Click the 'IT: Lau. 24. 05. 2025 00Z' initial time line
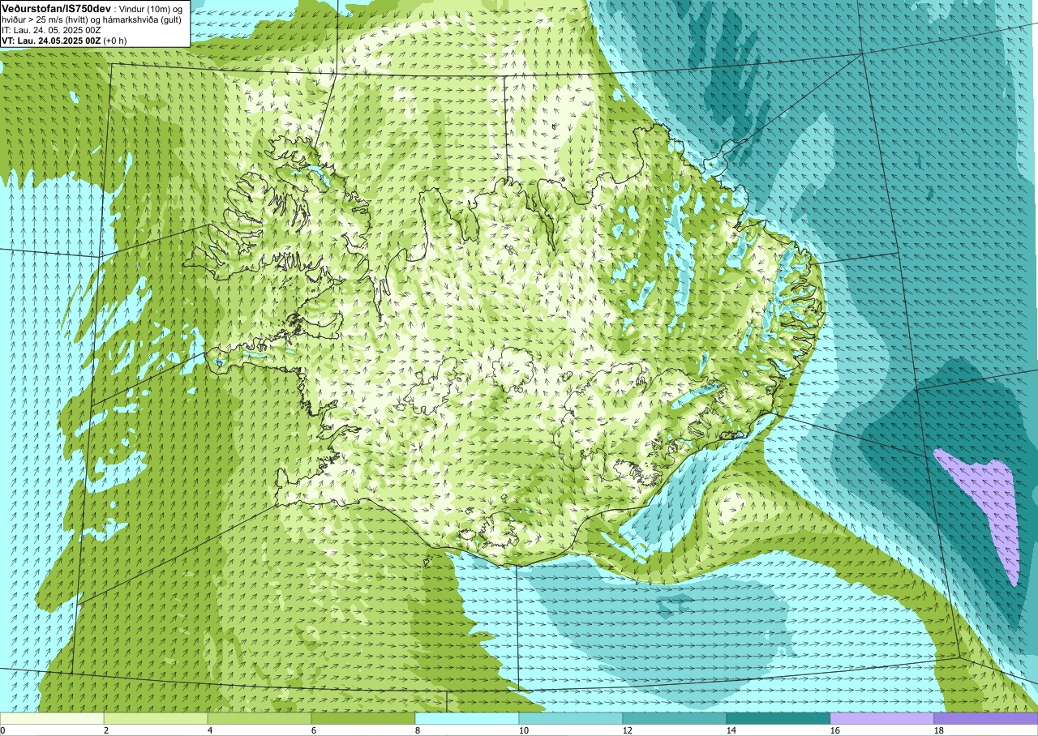This screenshot has width=1038, height=736. tap(51, 29)
